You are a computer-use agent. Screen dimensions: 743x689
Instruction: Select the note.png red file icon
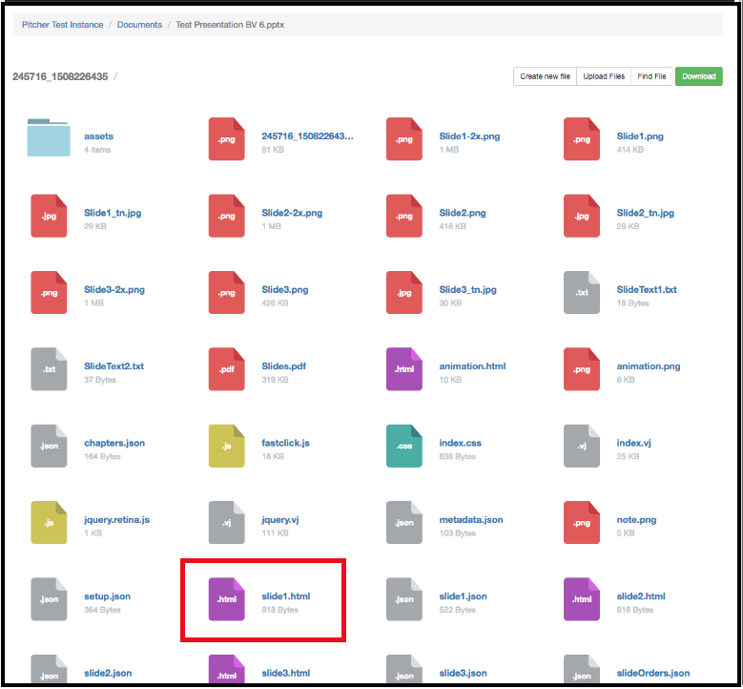(x=582, y=521)
